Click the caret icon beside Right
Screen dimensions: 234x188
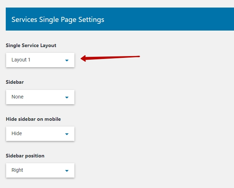[66, 171]
